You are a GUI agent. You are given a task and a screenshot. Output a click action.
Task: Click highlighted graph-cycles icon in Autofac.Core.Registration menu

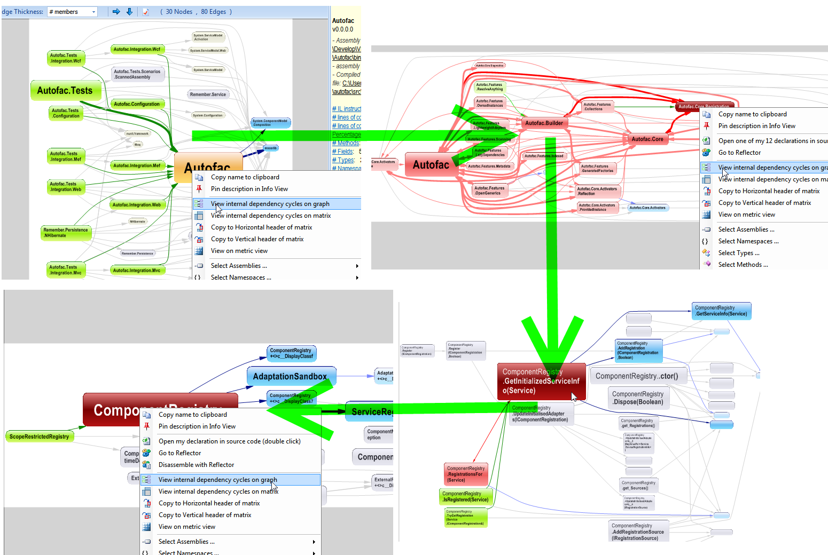click(706, 168)
